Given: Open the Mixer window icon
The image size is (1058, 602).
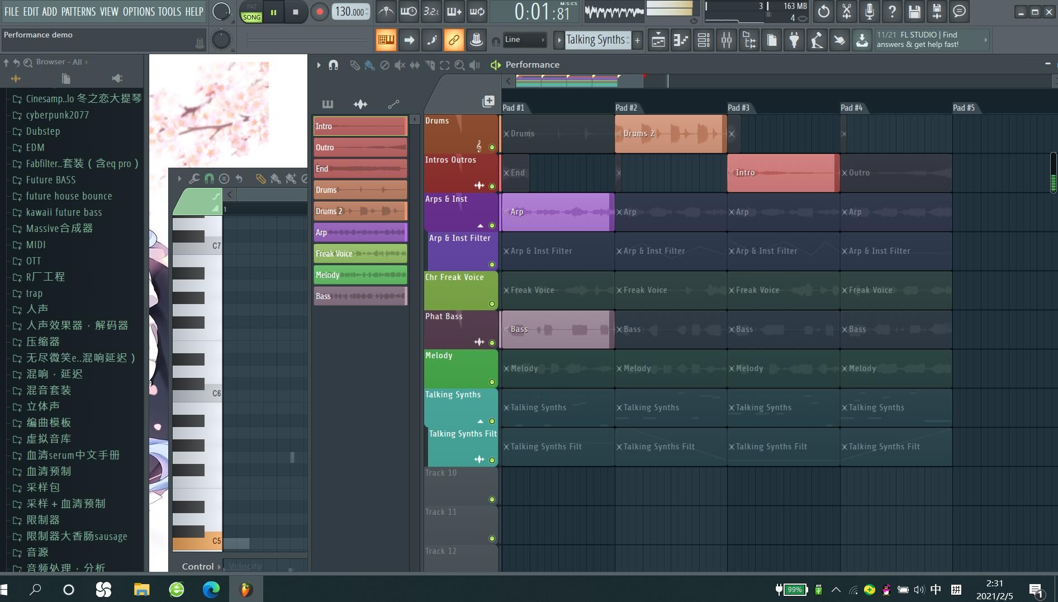Looking at the screenshot, I should 726,40.
